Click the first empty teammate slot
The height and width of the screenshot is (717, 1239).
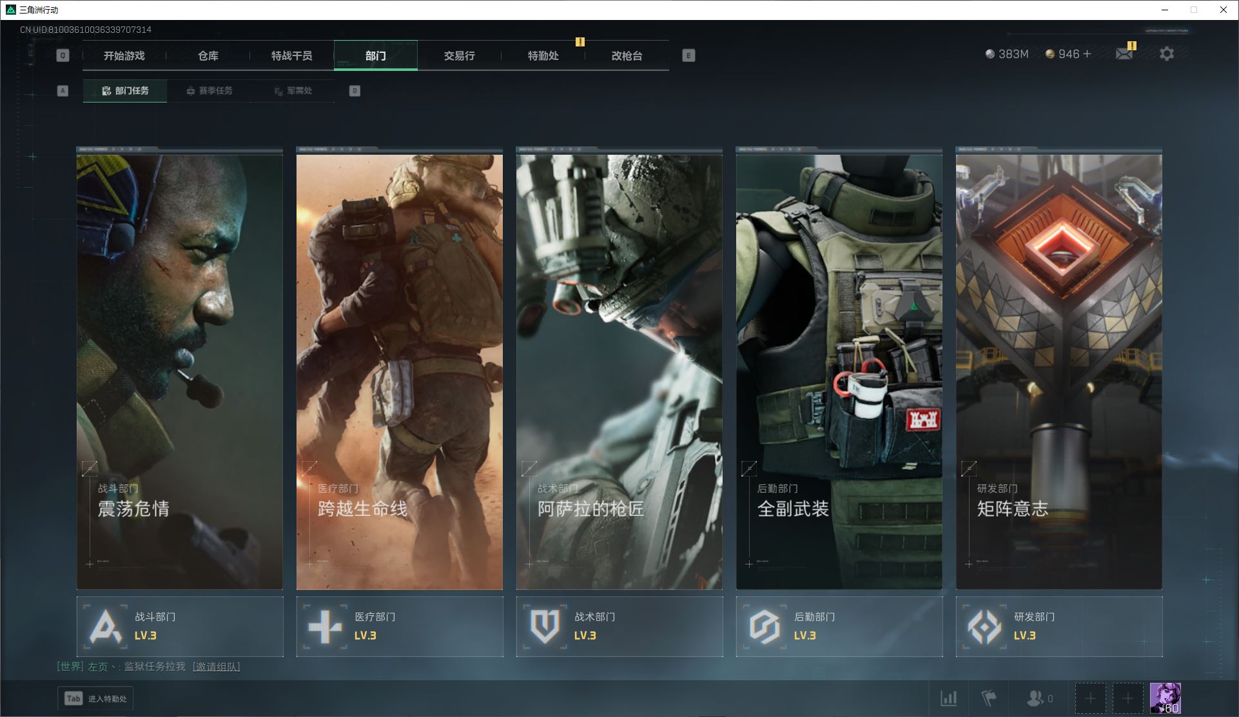pos(1090,698)
